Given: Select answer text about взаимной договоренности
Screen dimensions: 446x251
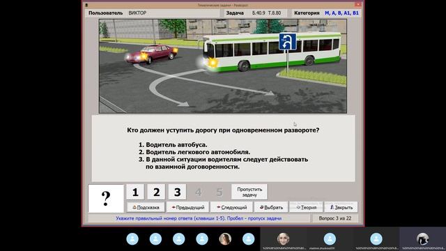Looking at the screenshot, I should click(x=223, y=163).
